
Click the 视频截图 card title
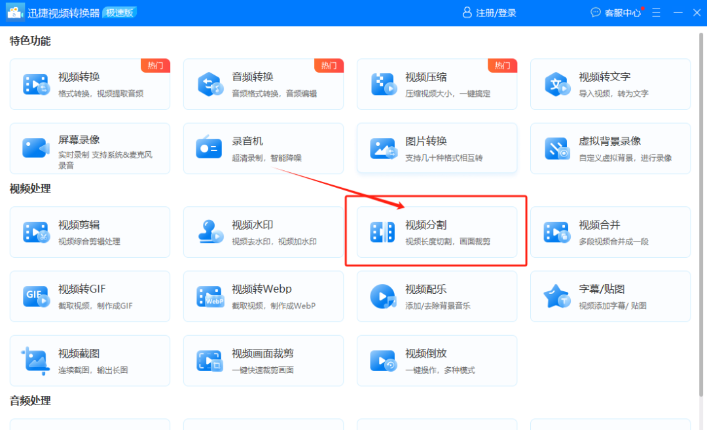click(x=79, y=353)
